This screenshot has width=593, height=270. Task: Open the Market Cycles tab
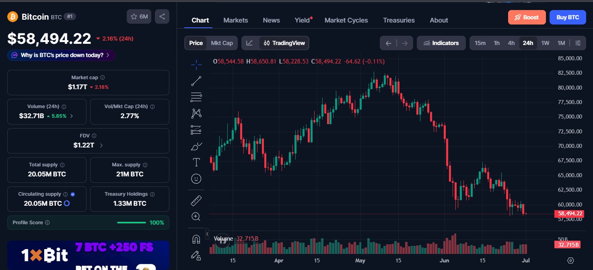(346, 20)
